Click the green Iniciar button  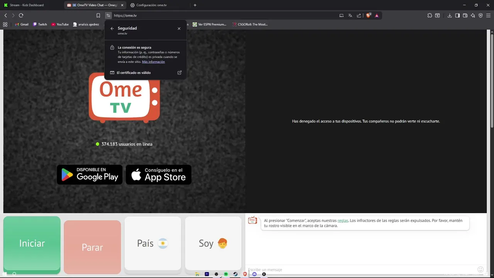pyautogui.click(x=32, y=243)
